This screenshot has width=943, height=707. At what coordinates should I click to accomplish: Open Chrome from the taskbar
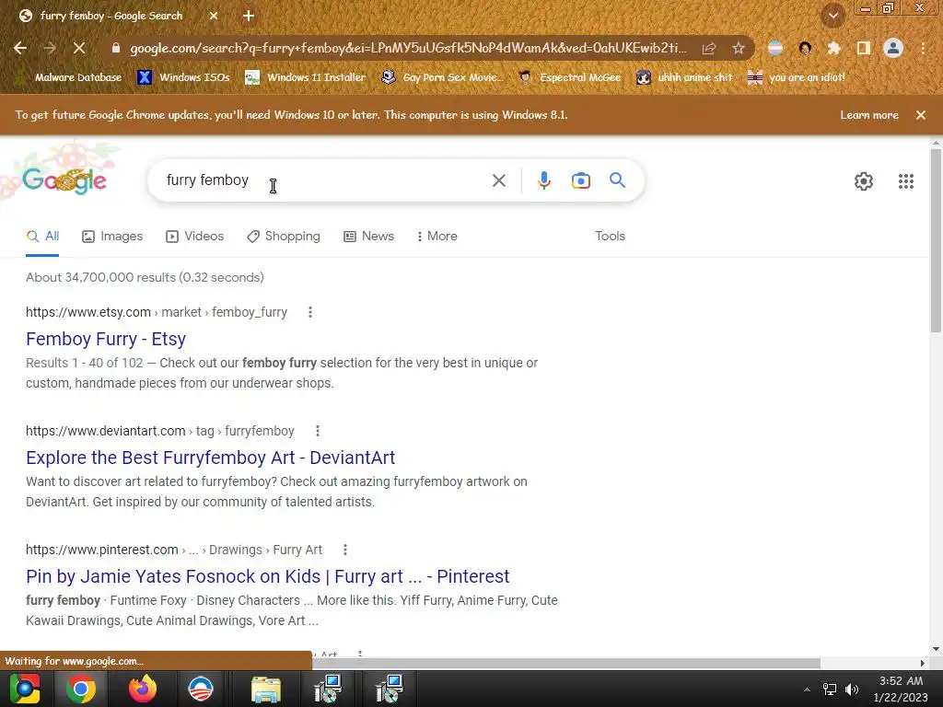(81, 689)
